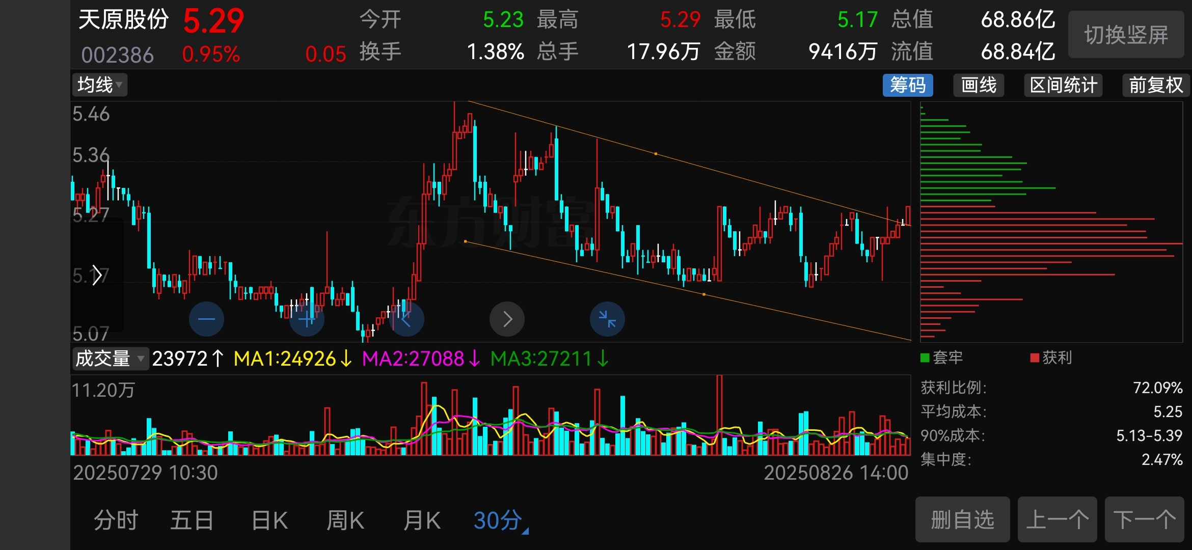The width and height of the screenshot is (1192, 550).
Task: Click the green 套牢 legend swatch
Action: click(925, 358)
